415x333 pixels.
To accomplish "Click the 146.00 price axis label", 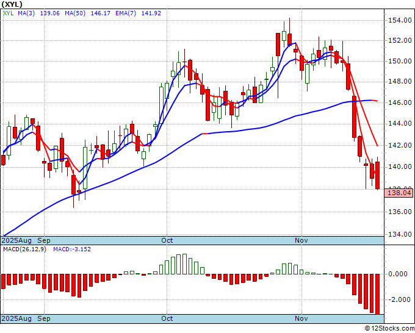I will [x=400, y=102].
